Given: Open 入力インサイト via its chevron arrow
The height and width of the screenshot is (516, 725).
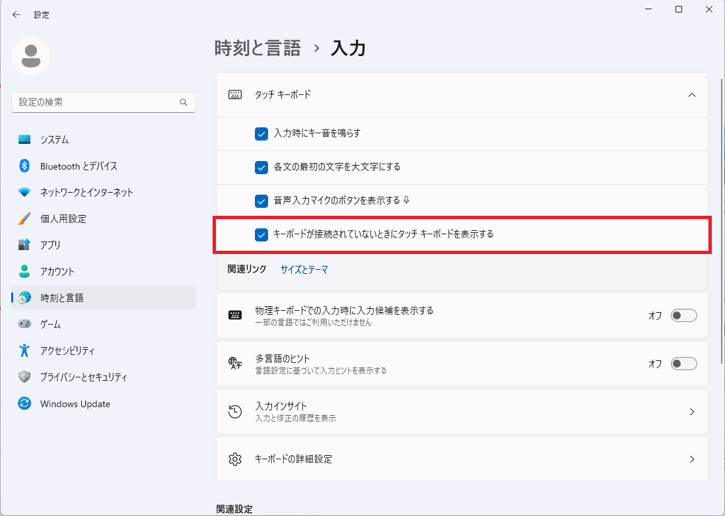Looking at the screenshot, I should point(692,412).
